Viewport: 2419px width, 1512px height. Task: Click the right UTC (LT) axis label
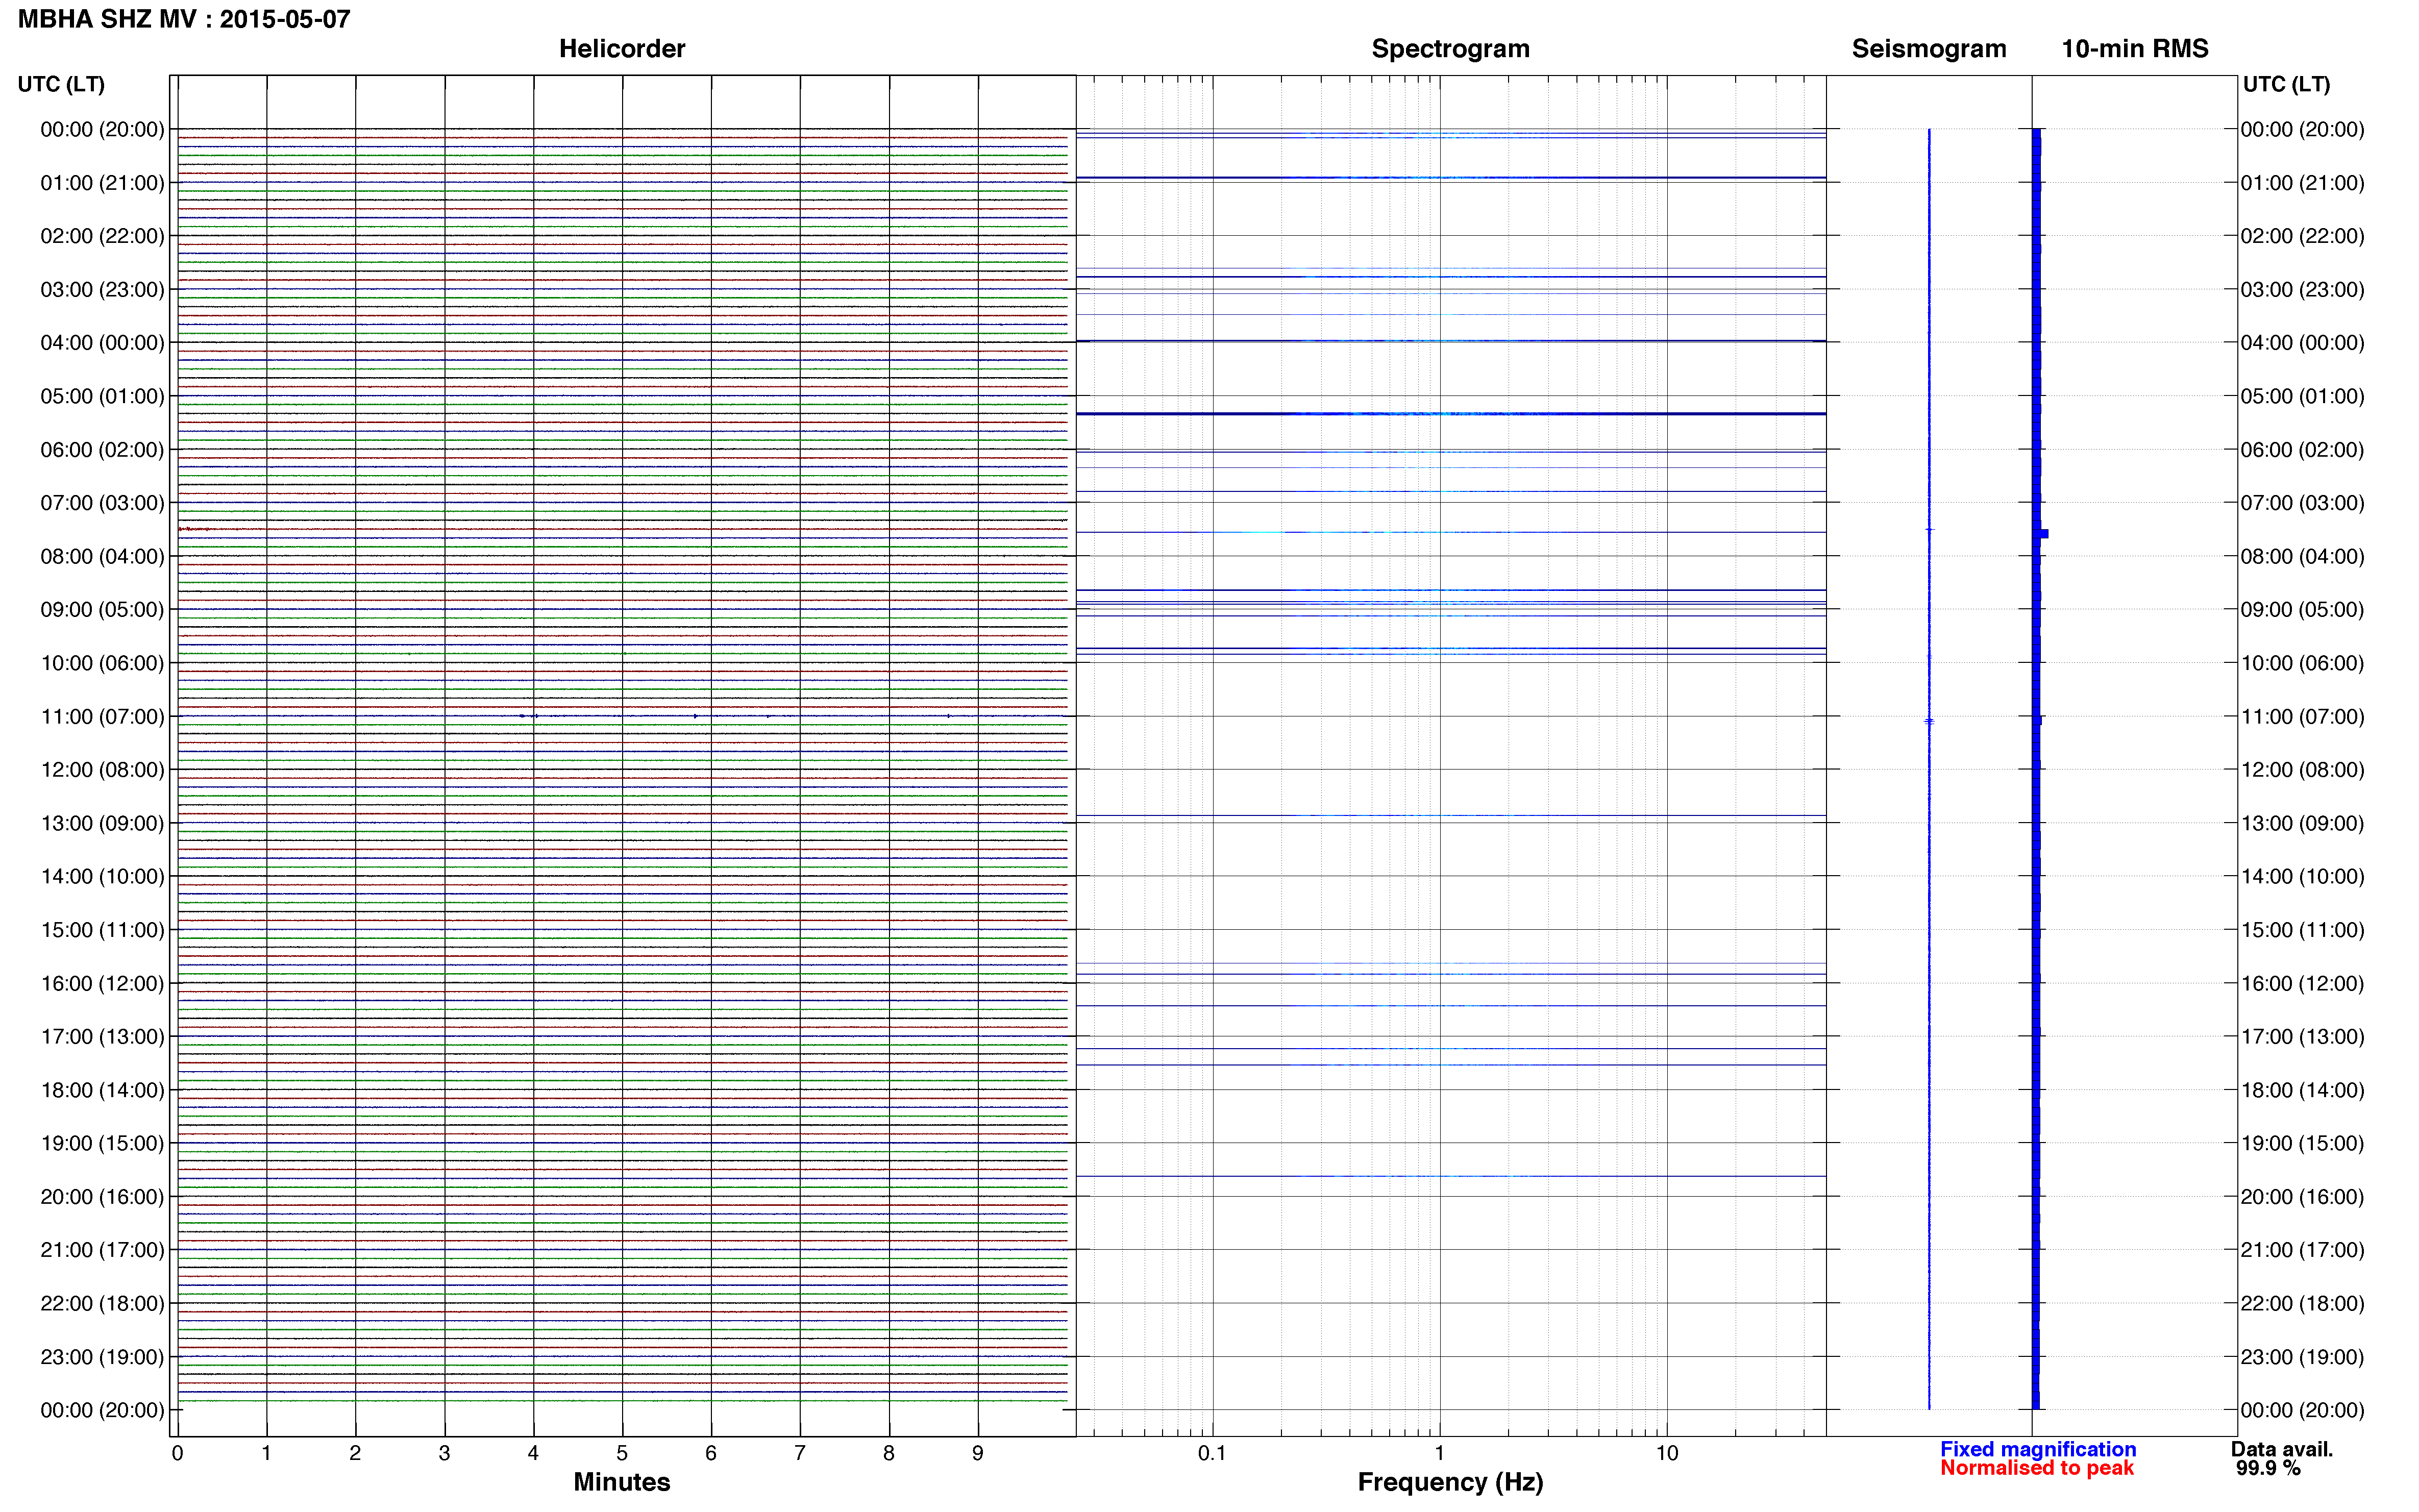pyautogui.click(x=2286, y=84)
